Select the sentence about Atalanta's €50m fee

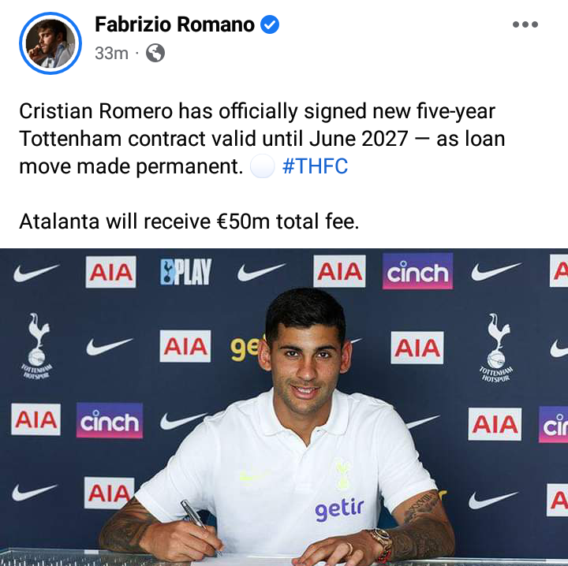(x=189, y=221)
